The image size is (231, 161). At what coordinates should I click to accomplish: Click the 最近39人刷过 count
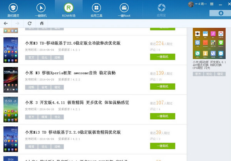tap(160, 132)
